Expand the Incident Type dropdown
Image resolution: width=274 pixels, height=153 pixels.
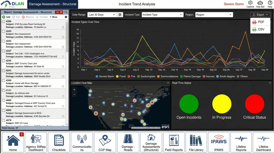point(162,15)
